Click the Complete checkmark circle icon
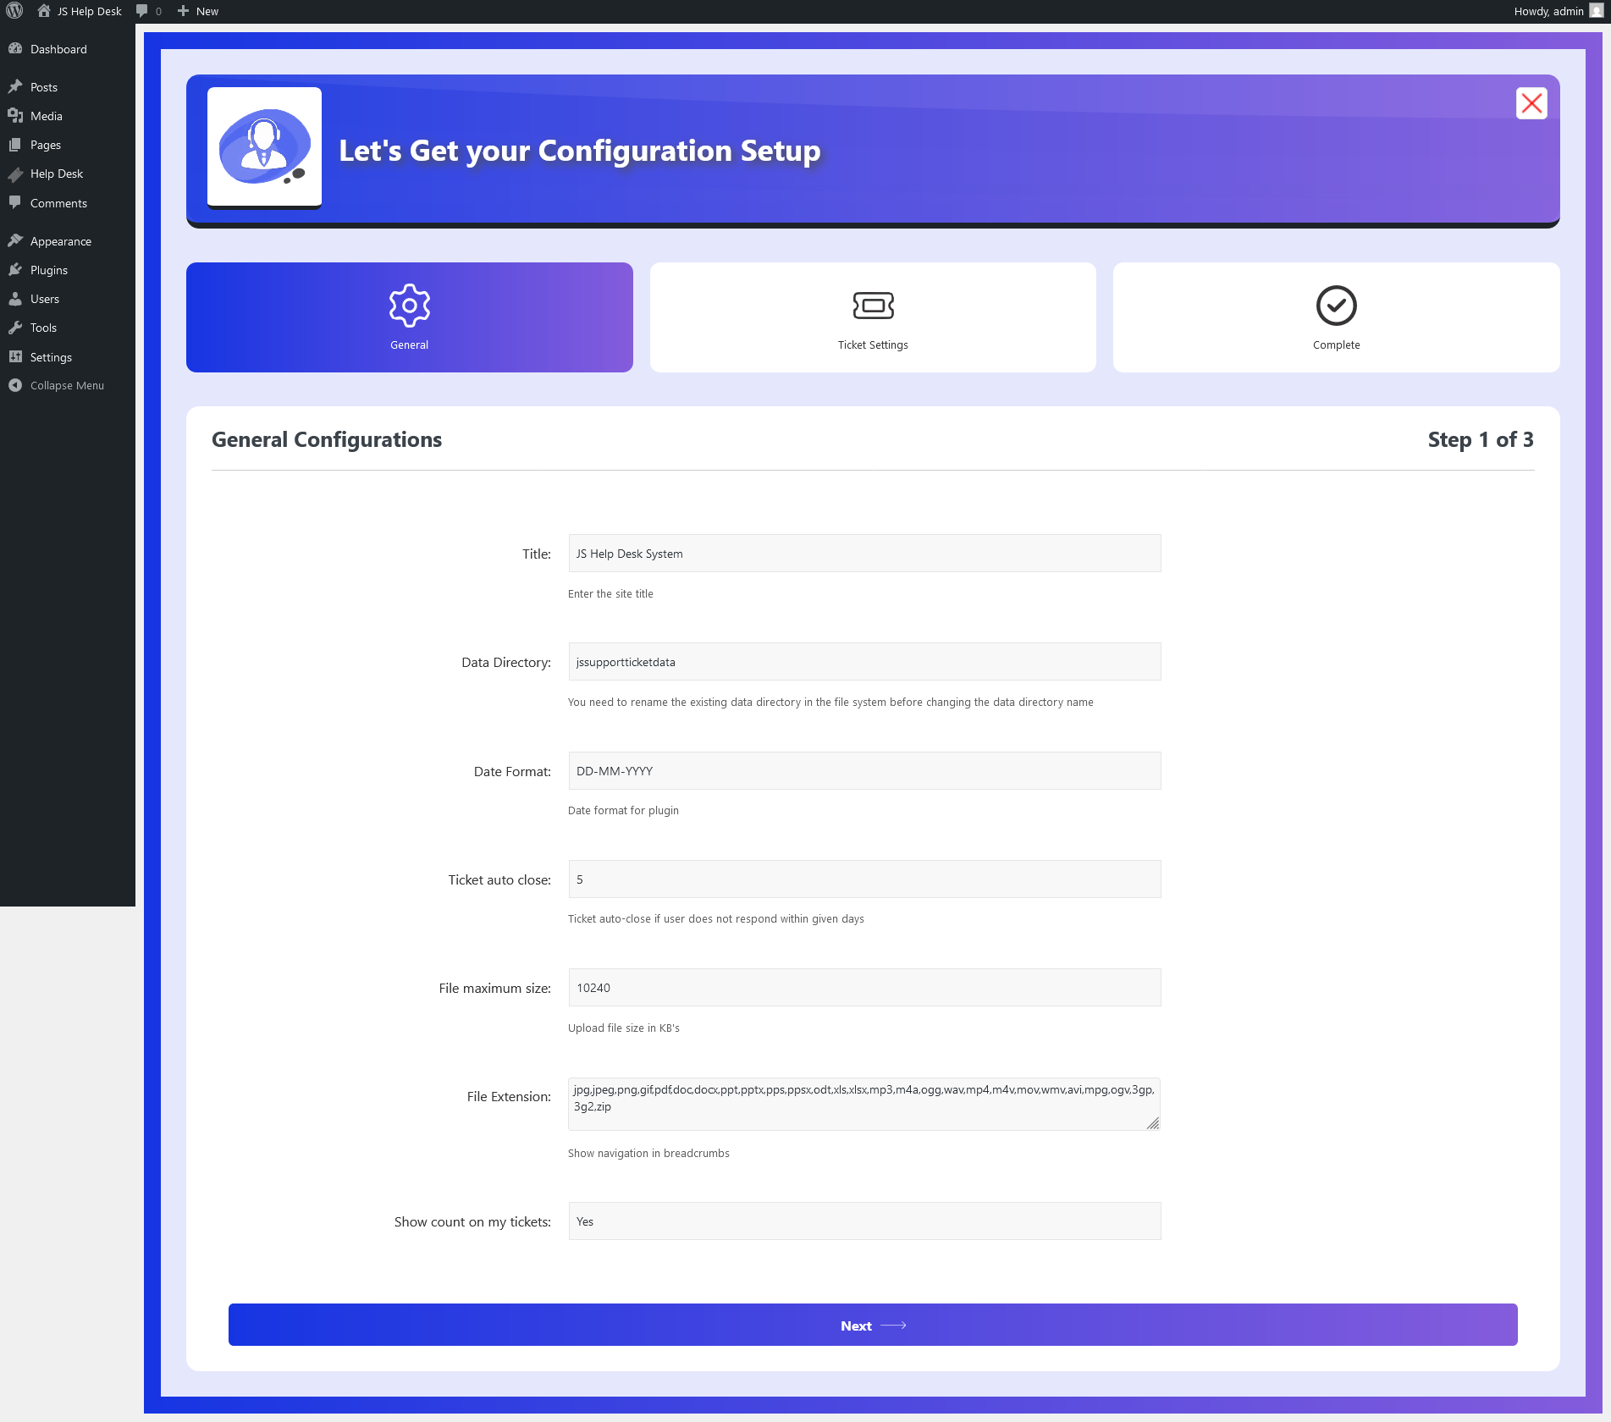 (x=1336, y=306)
